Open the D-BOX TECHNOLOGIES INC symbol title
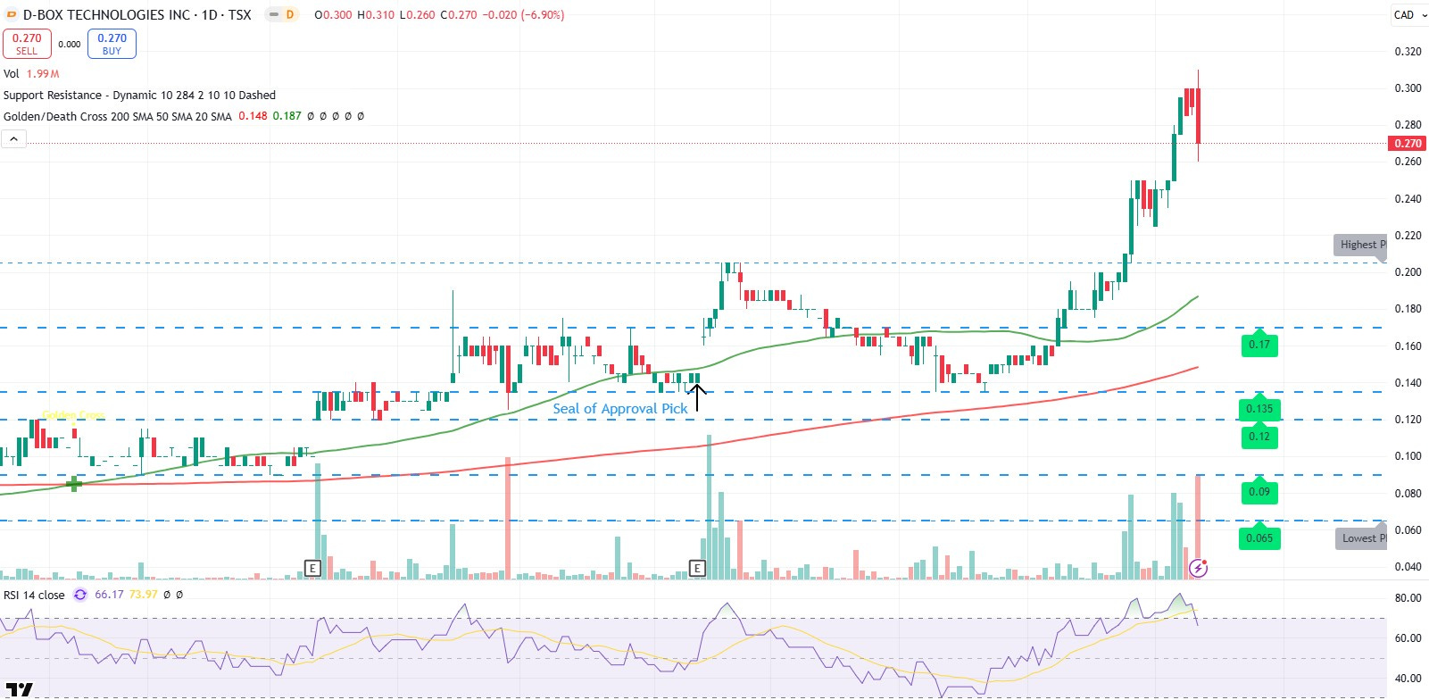1429x700 pixels. coord(137,15)
